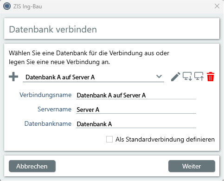Export connection using monitor up-arrow icon

tap(199, 76)
